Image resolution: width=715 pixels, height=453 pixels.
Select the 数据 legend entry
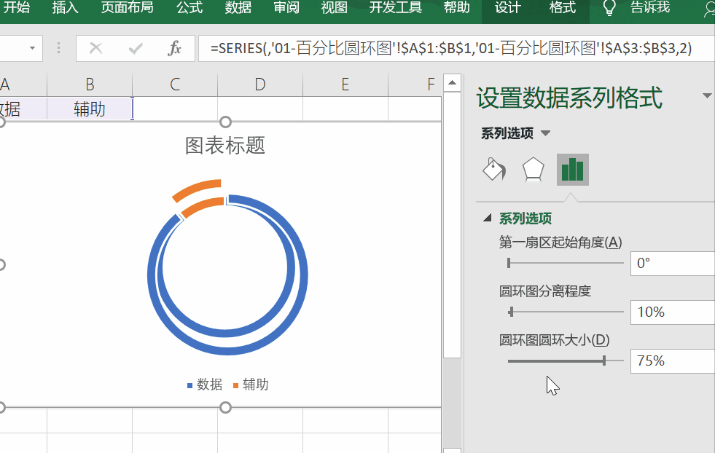coord(205,385)
